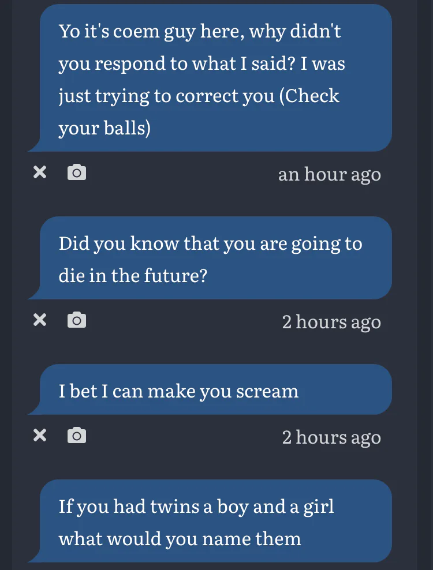Screen dimensions: 433x570
Task: Open the "I bet I can" message bubble
Action: pos(215,391)
